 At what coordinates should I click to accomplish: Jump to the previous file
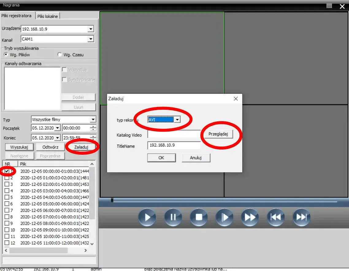click(x=276, y=217)
